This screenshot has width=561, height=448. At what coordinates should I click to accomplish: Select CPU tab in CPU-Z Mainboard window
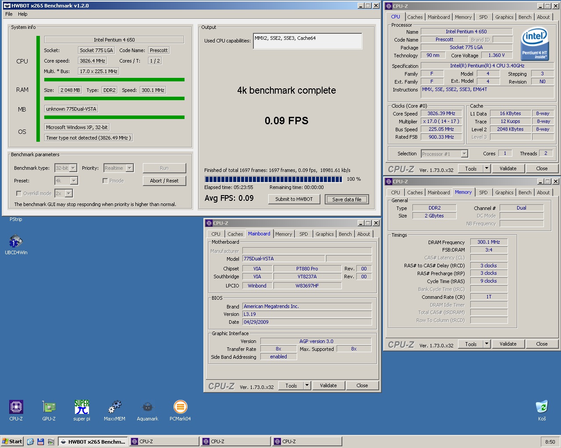pos(216,234)
